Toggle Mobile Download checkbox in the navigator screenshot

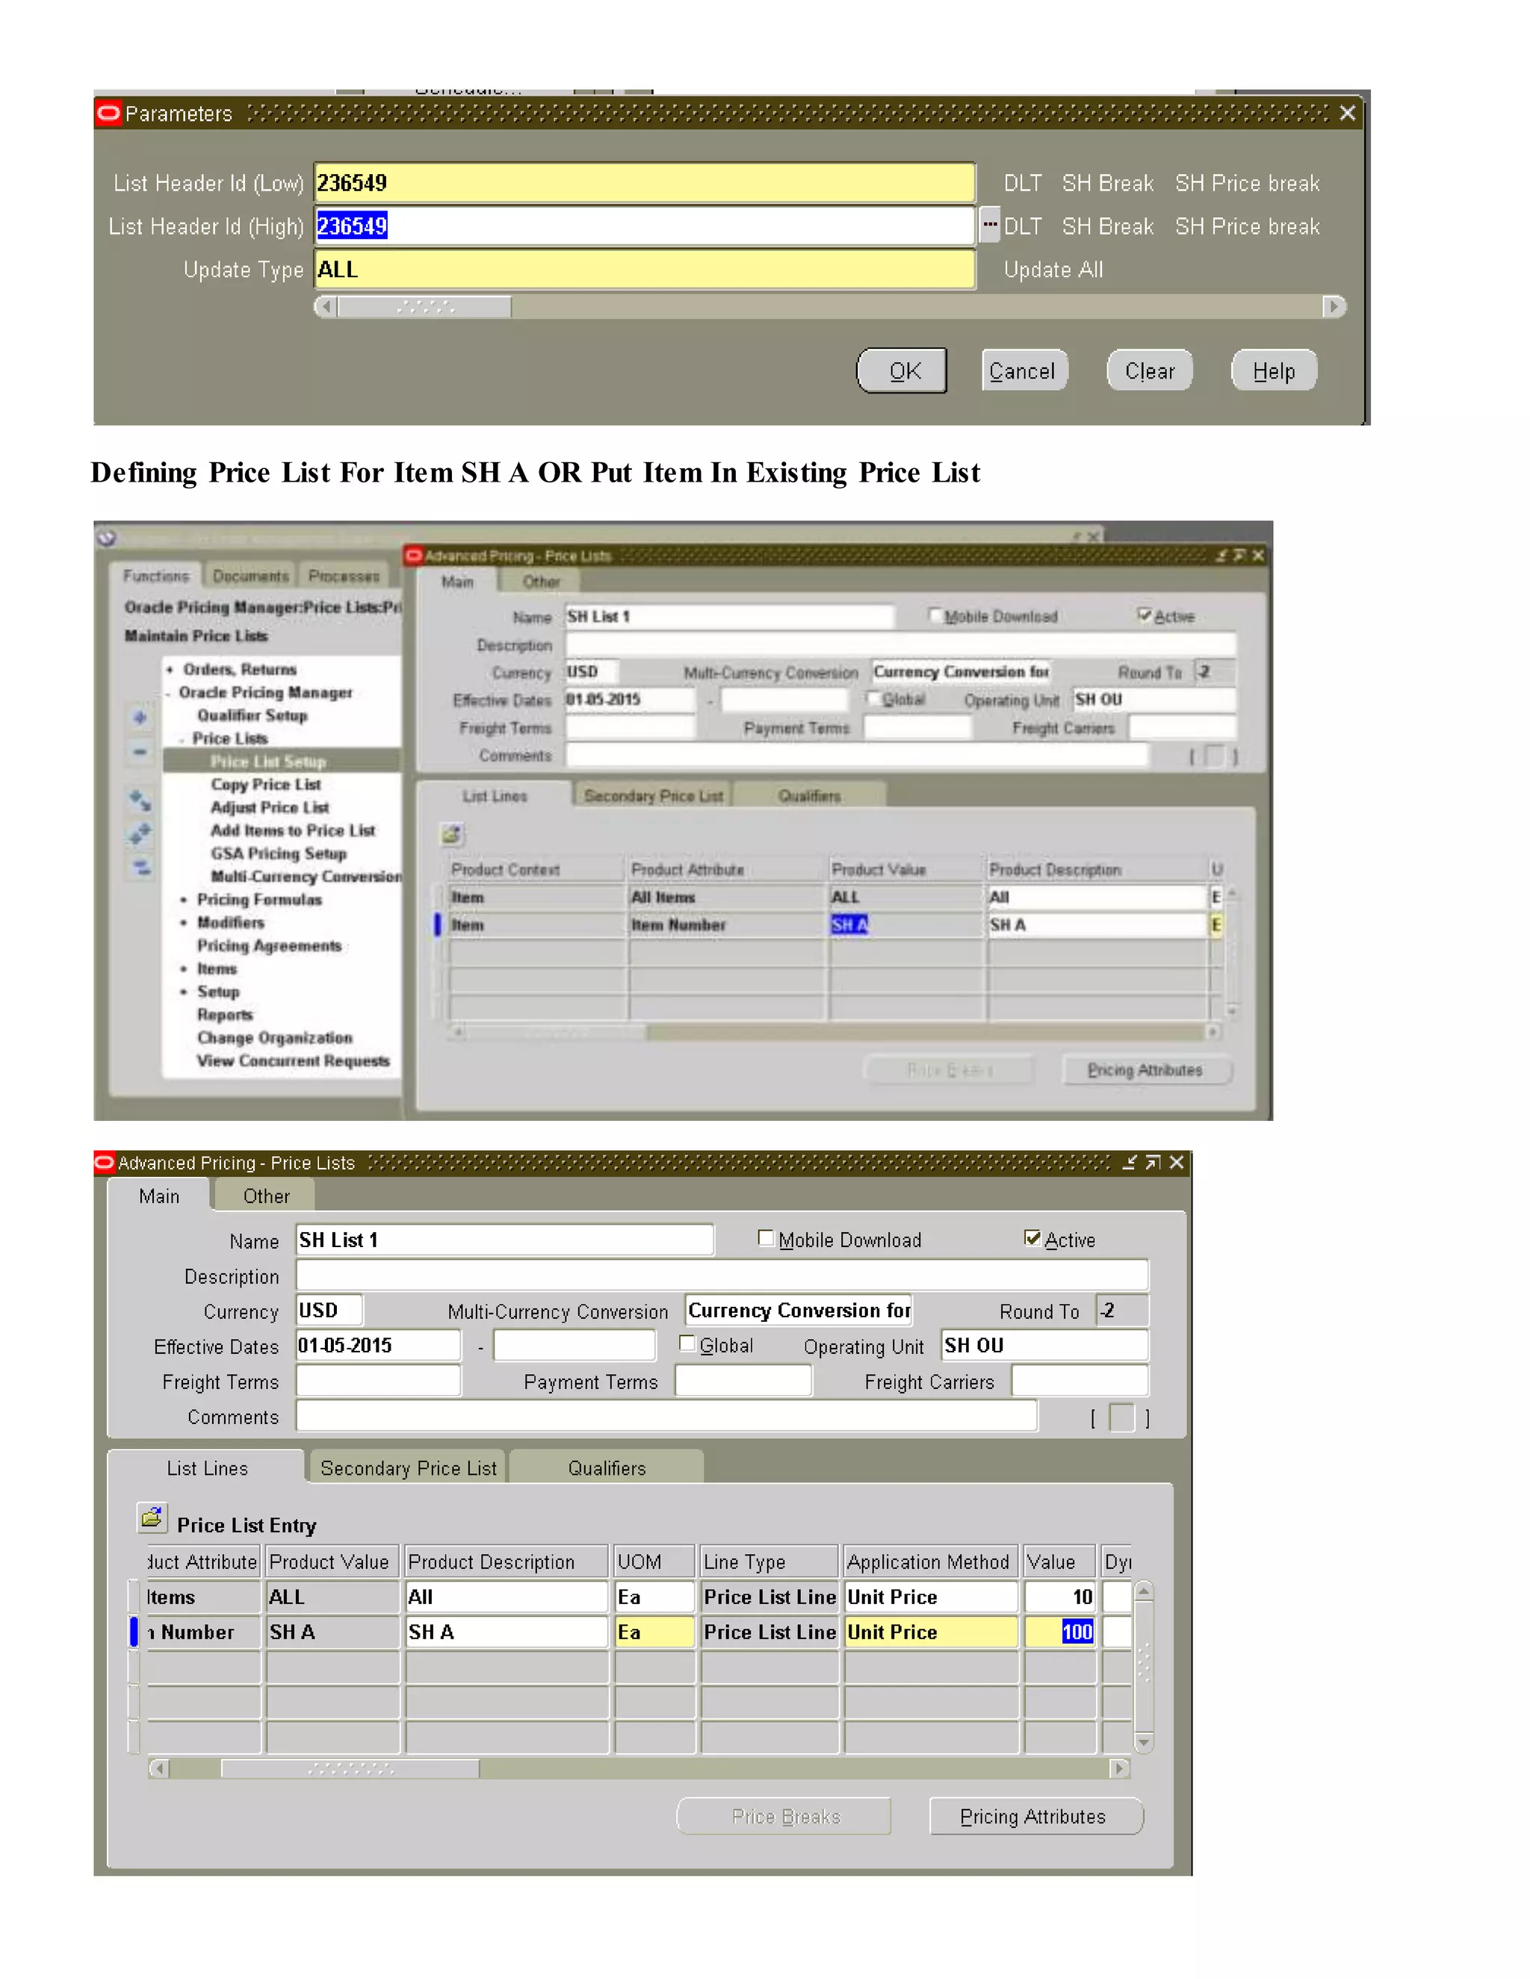coord(935,615)
